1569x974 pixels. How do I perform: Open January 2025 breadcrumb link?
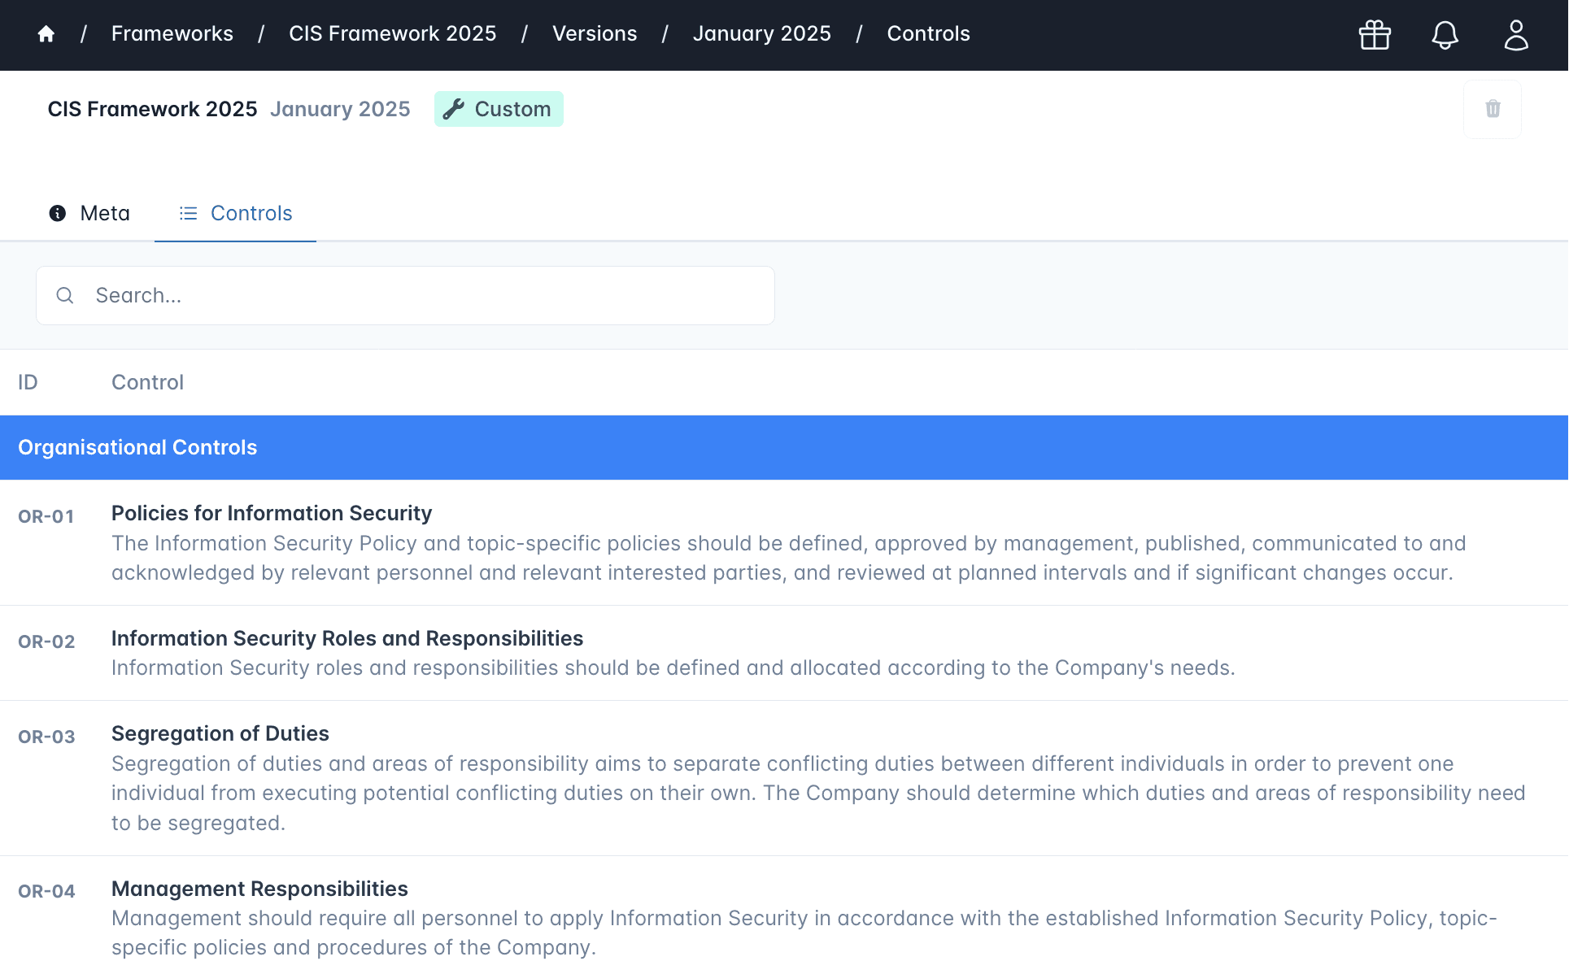762,33
